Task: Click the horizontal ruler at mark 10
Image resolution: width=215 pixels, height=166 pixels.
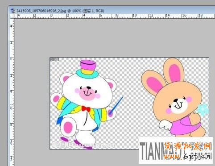Action: 134,16
